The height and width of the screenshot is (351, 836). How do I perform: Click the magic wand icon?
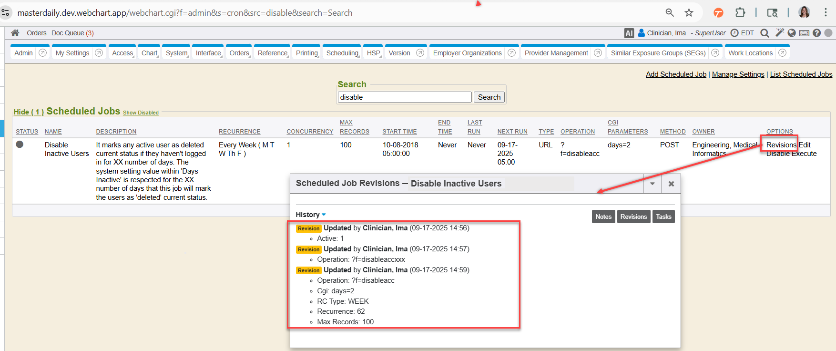[780, 32]
